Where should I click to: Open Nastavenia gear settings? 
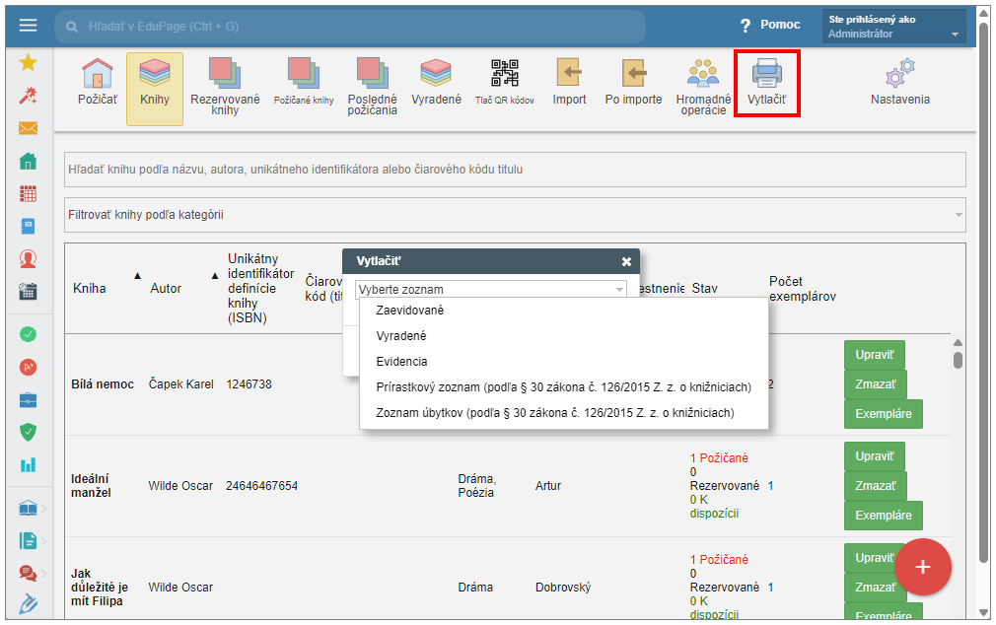[x=899, y=75]
